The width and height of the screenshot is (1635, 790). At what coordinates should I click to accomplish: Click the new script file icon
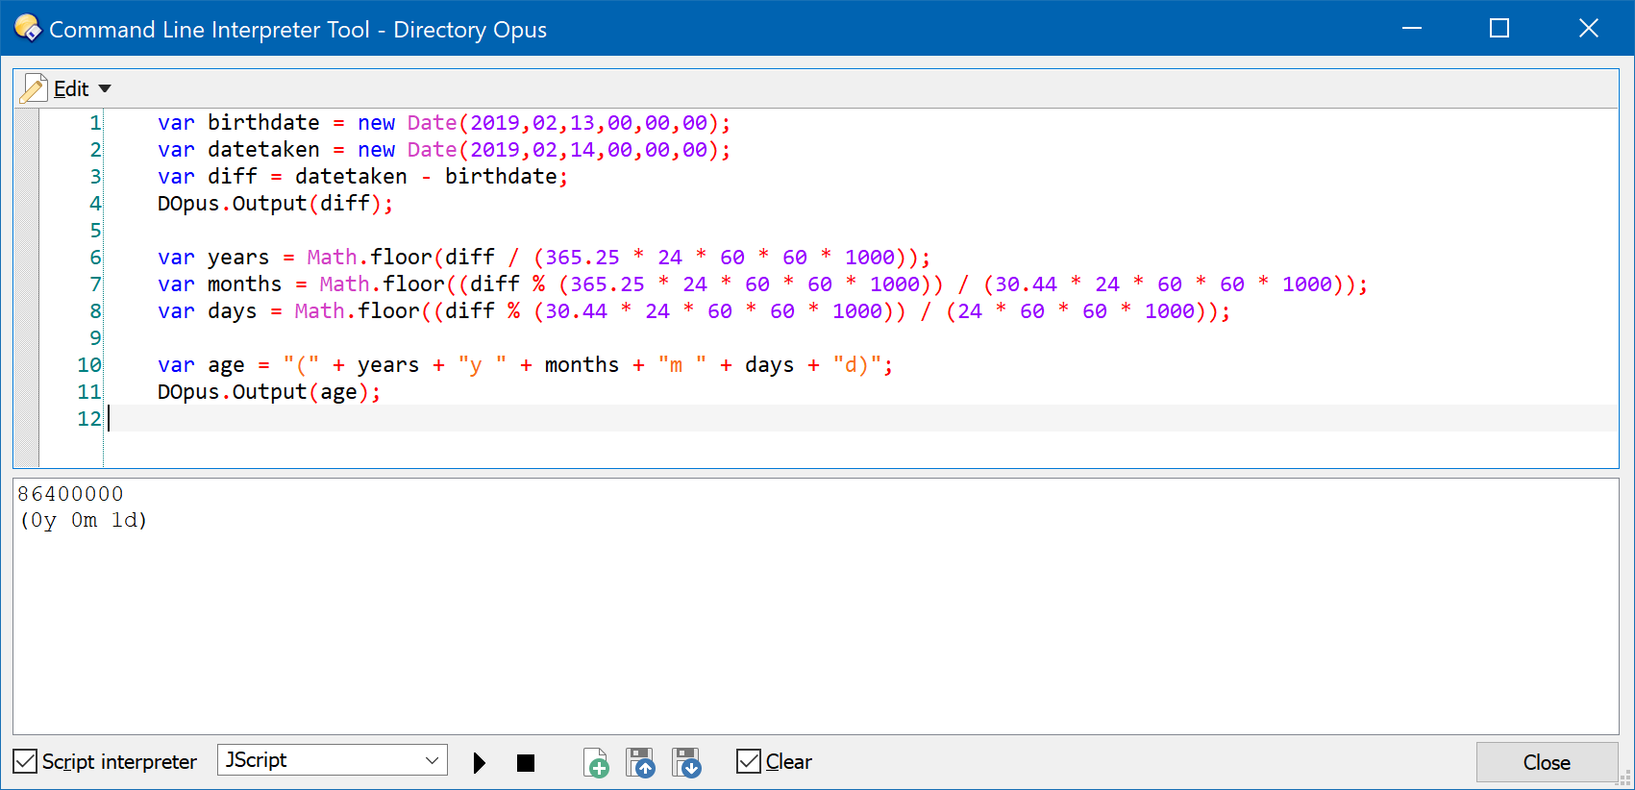click(x=596, y=763)
